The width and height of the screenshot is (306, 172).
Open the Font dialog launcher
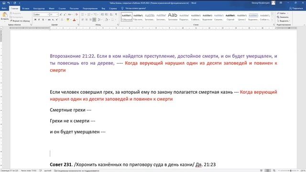pos(78,25)
